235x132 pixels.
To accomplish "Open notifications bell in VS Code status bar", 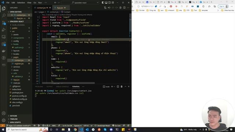I will click(129, 125).
